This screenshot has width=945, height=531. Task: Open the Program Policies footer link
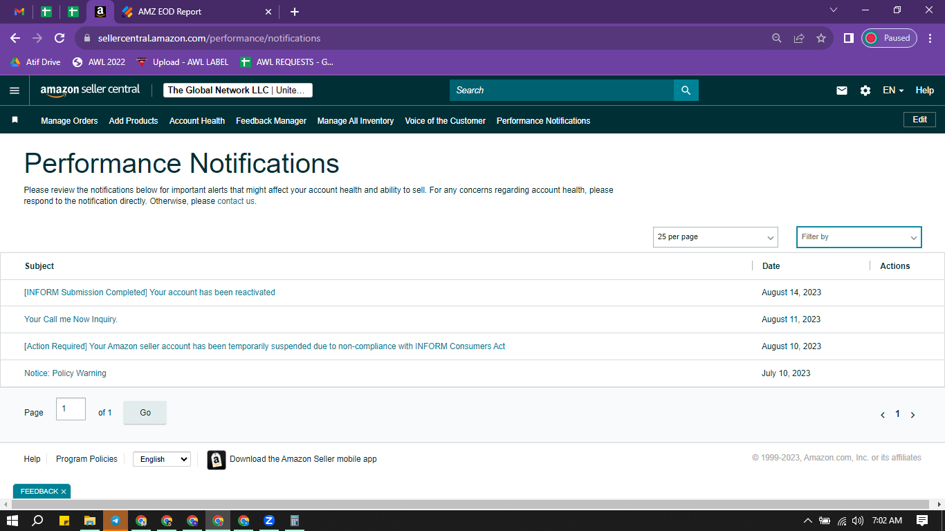click(x=86, y=459)
